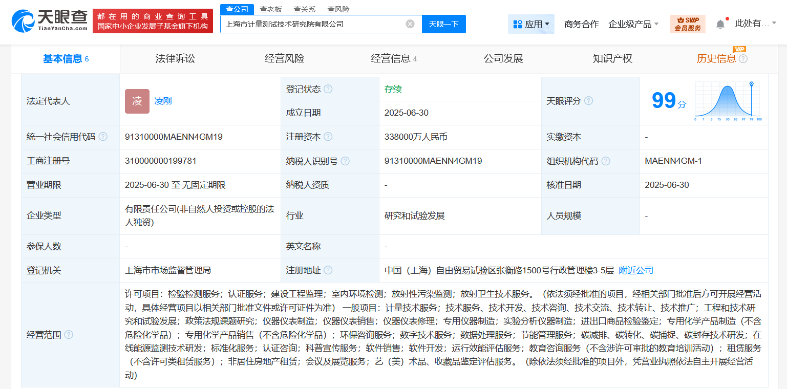Clear the search box text

click(410, 24)
